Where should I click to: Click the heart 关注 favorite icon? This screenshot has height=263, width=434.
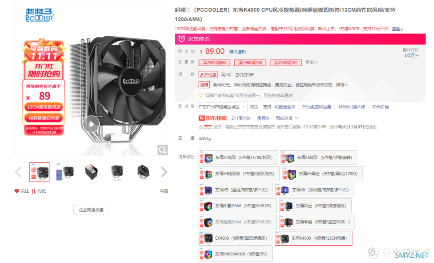[x=16, y=191]
